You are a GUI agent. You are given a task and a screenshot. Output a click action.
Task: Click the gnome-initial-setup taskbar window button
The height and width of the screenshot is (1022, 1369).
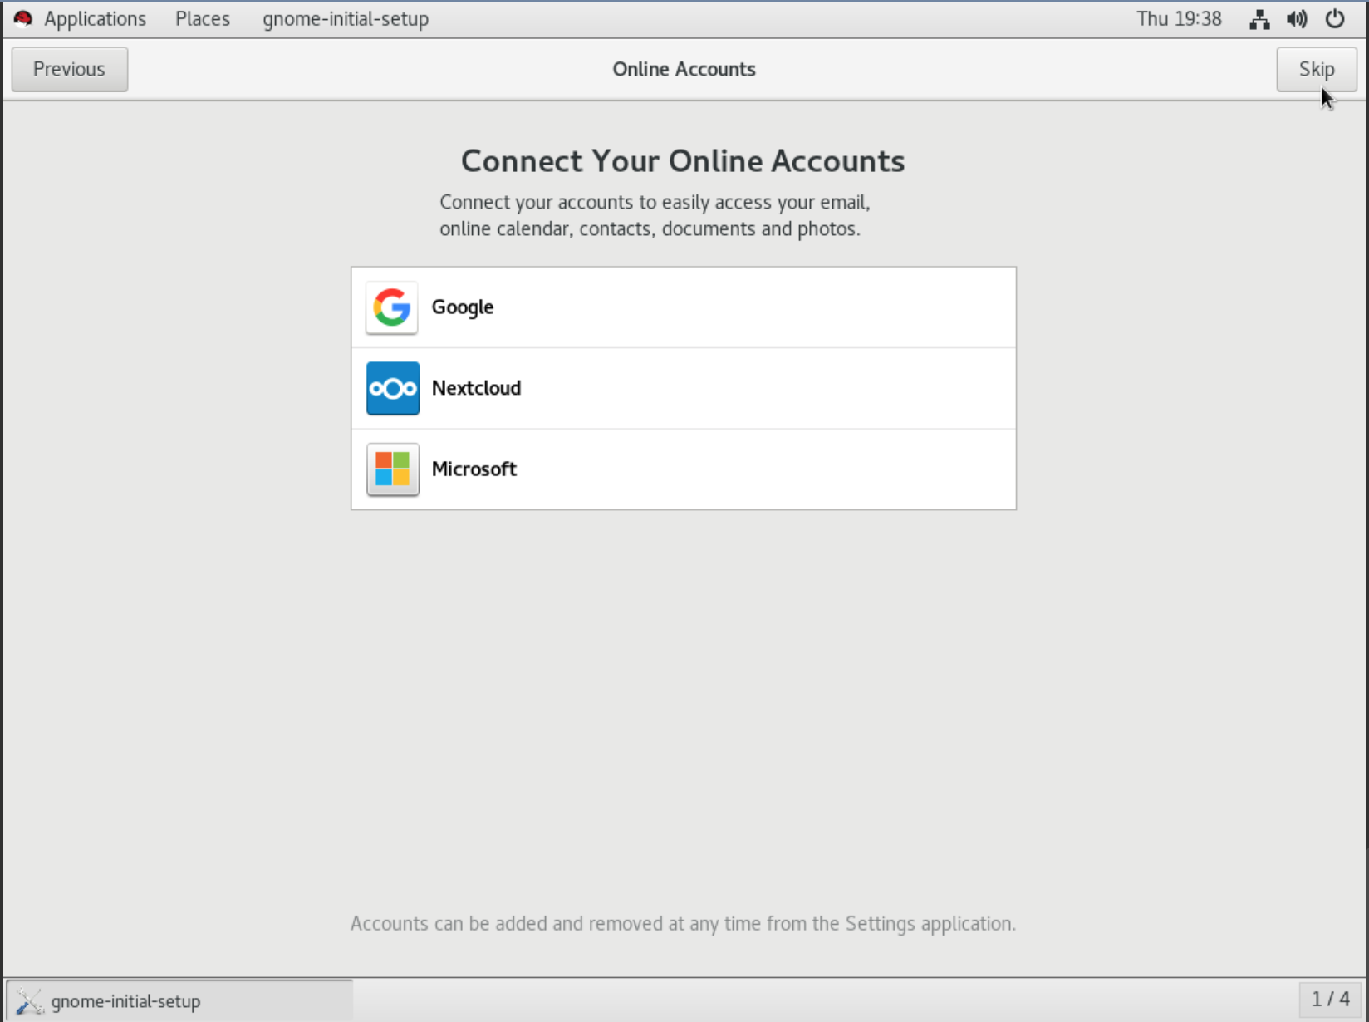tap(180, 1000)
